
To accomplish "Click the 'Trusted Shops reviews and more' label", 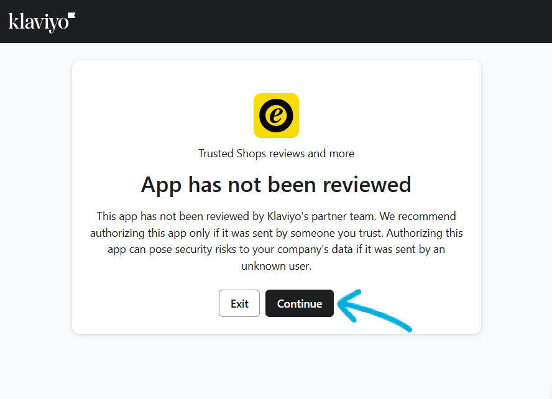I will [276, 154].
